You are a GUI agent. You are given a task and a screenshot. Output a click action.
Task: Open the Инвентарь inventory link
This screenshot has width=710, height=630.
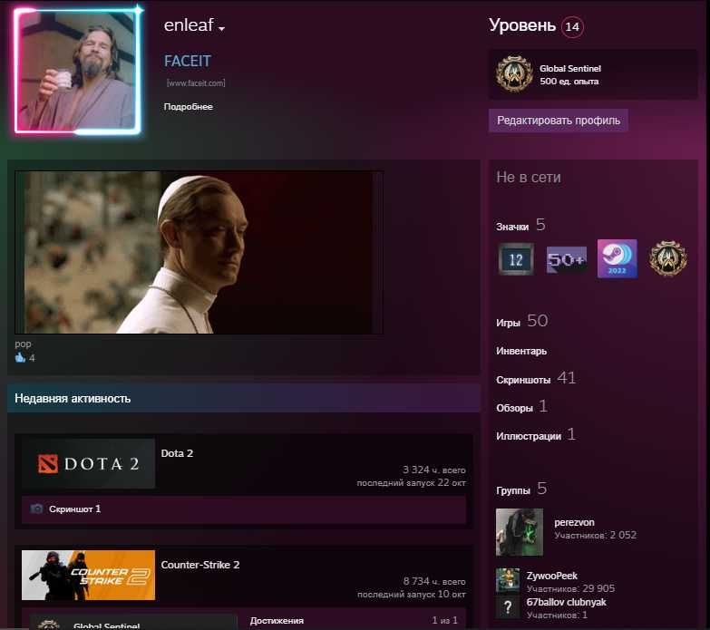[x=521, y=351]
